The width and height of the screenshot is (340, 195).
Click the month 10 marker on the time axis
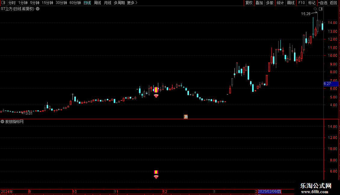[x=75, y=192]
